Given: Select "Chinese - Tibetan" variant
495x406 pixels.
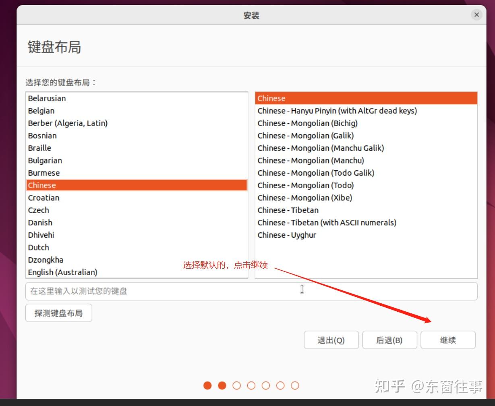Looking at the screenshot, I should [x=288, y=210].
